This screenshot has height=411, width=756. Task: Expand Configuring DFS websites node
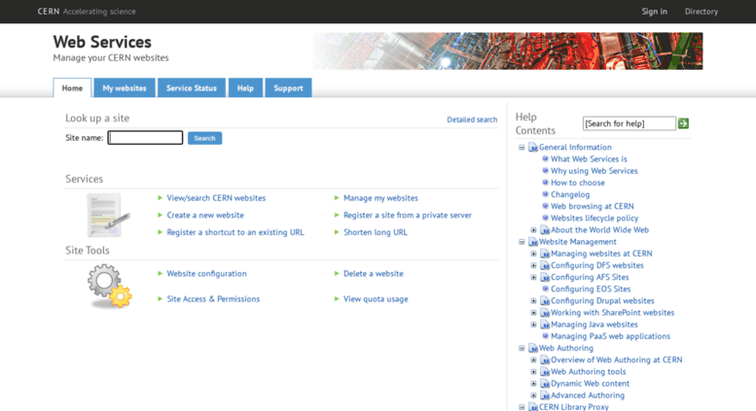pyautogui.click(x=534, y=265)
